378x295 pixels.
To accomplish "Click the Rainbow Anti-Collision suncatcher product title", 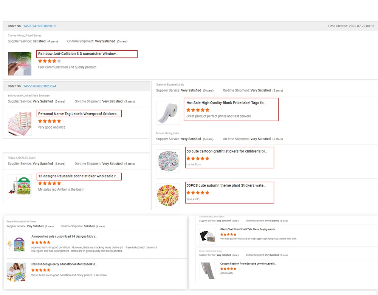I will click(78, 54).
